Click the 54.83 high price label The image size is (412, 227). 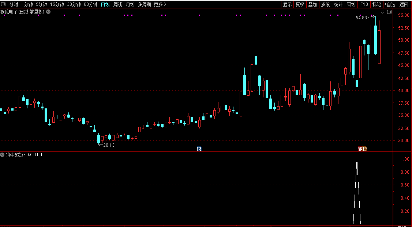(361, 18)
